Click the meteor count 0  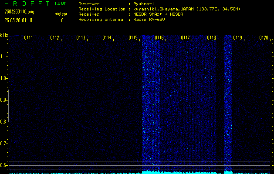coord(62,20)
